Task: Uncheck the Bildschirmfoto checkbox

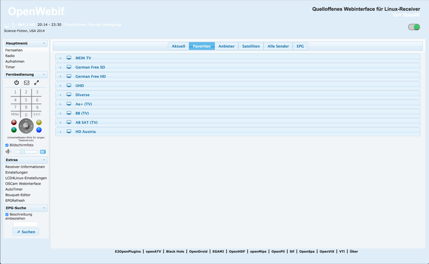Action: point(7,145)
